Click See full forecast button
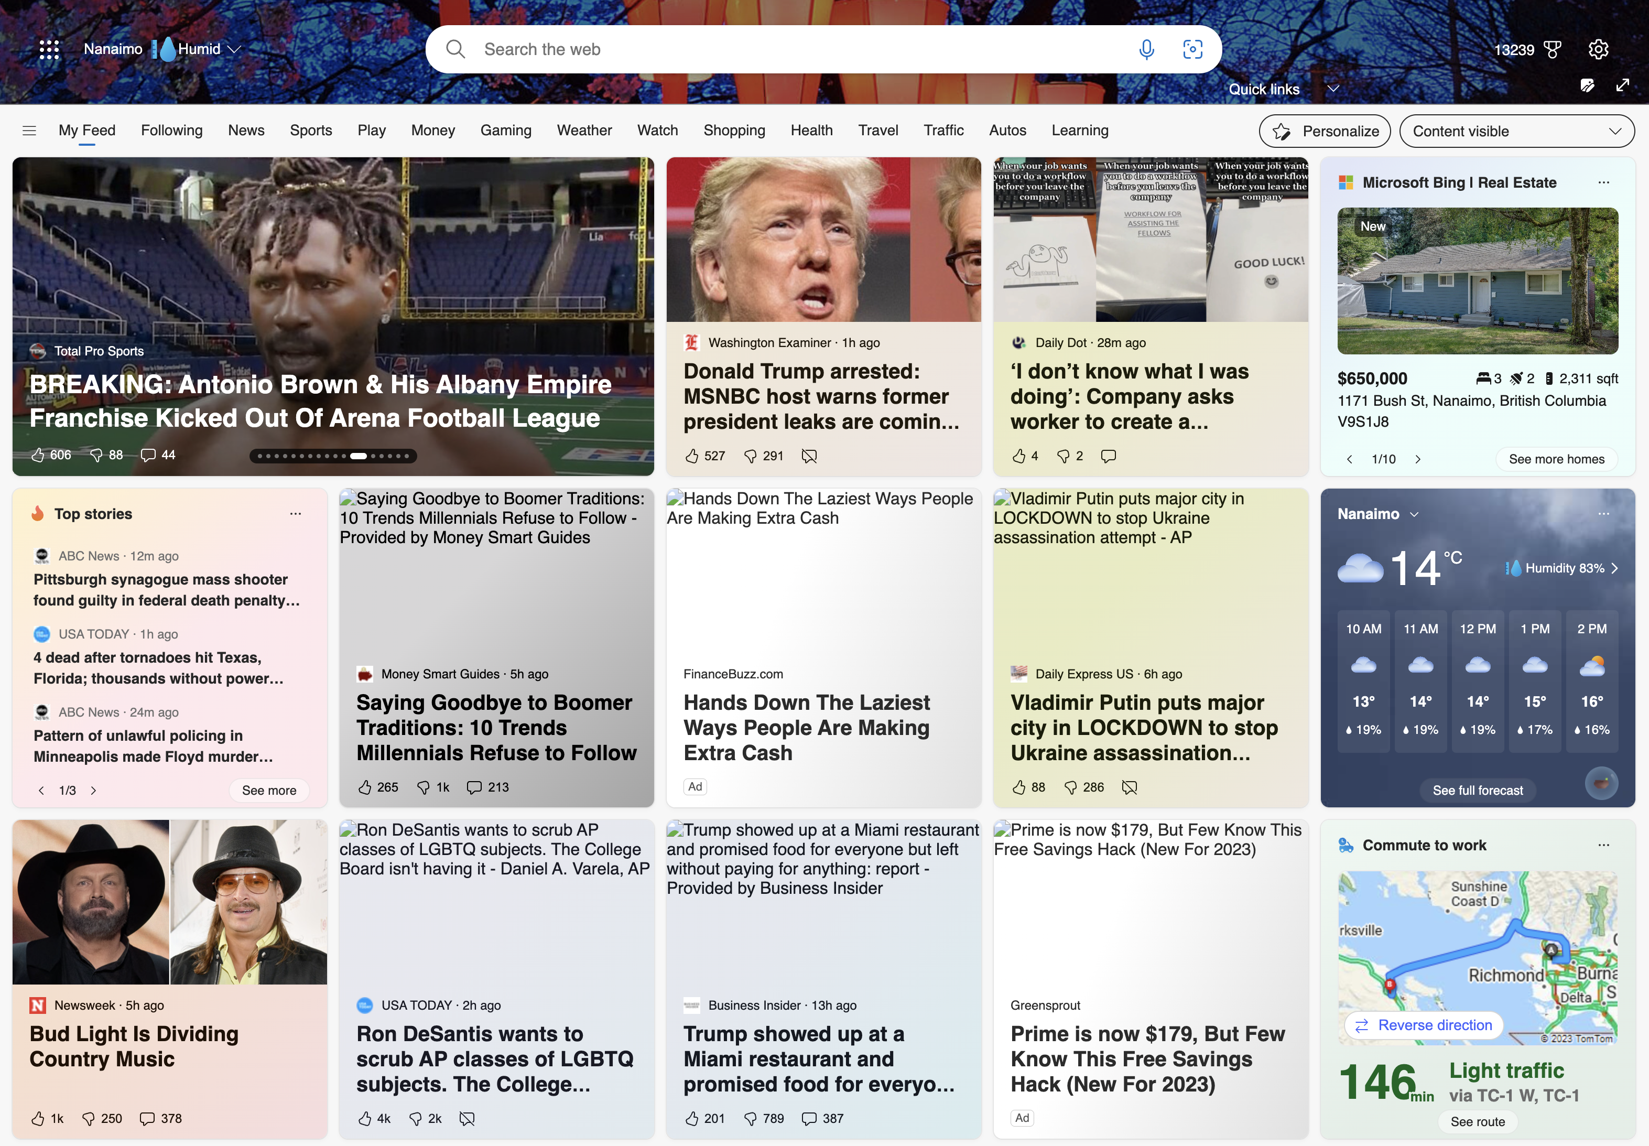1649x1146 pixels. pyautogui.click(x=1478, y=790)
